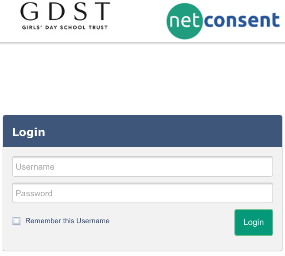This screenshot has height=256, width=285.
Task: Click the green Login button
Action: point(254,222)
